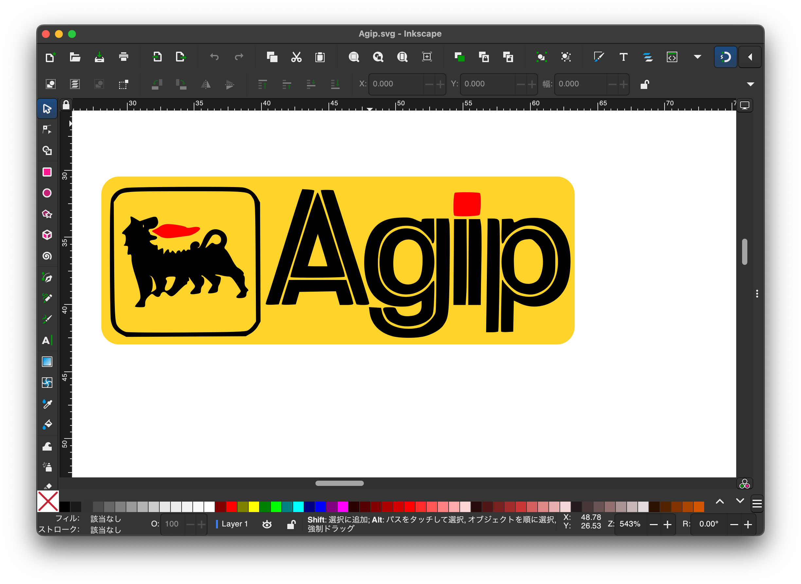Select the Ellipse tool
This screenshot has height=584, width=801.
tap(47, 193)
